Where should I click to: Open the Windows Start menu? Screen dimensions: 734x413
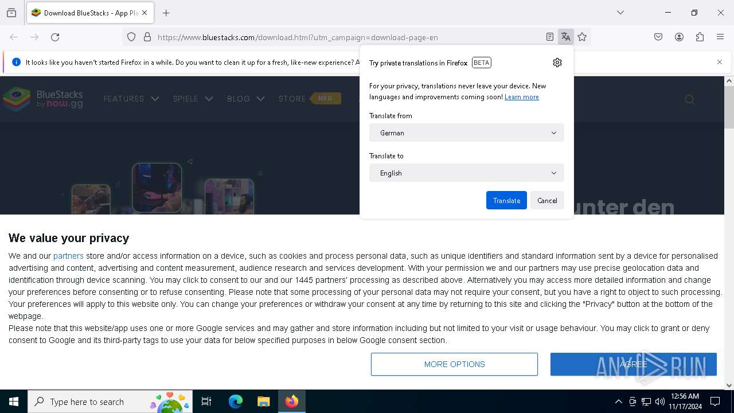(x=14, y=402)
